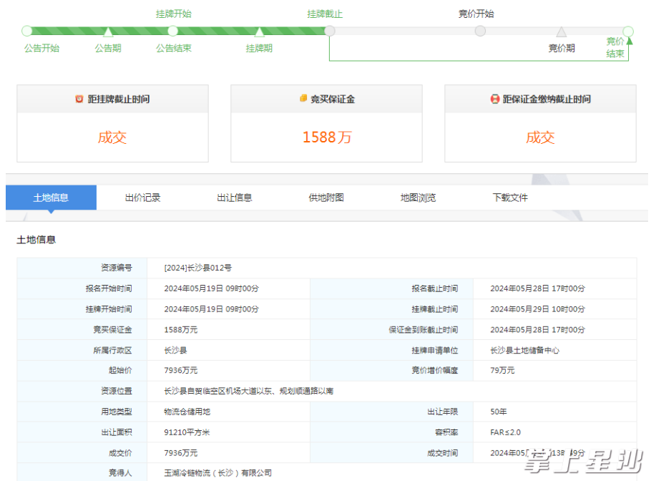The image size is (651, 481).
Task: Click the 1588万元 value in the table
Action: click(180, 330)
